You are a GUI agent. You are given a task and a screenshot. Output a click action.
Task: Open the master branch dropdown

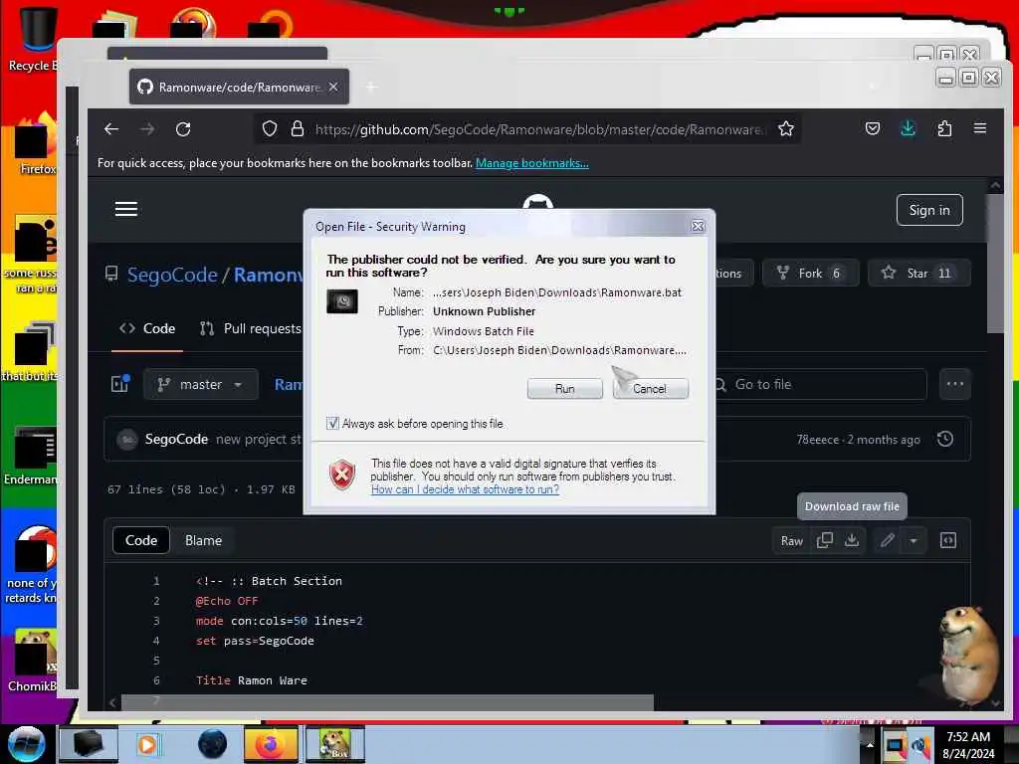tap(200, 385)
